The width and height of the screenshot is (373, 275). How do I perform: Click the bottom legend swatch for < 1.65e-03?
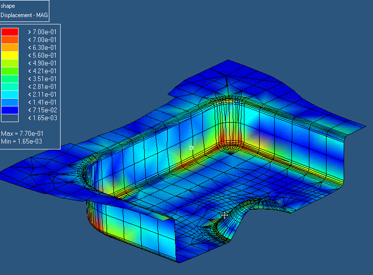tap(10, 118)
